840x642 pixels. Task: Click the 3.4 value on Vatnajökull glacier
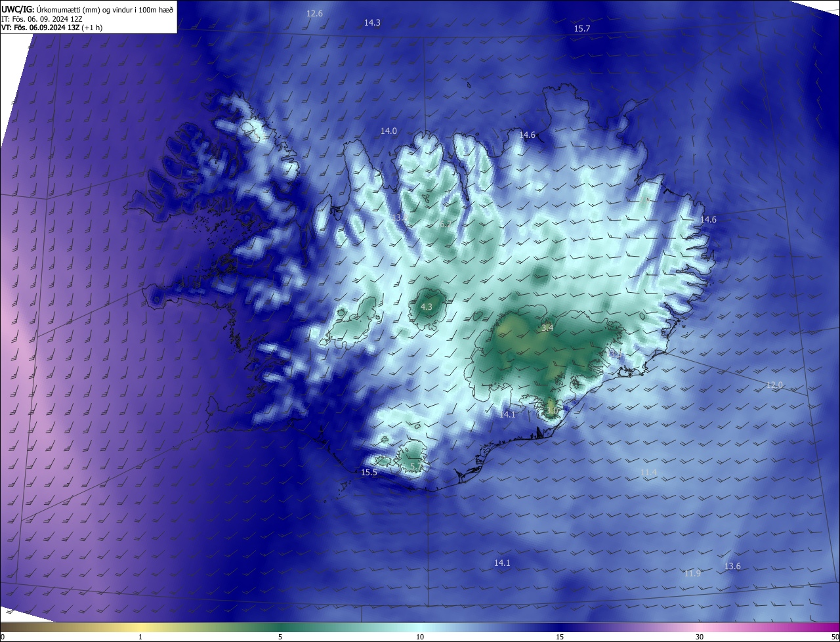[x=547, y=328]
